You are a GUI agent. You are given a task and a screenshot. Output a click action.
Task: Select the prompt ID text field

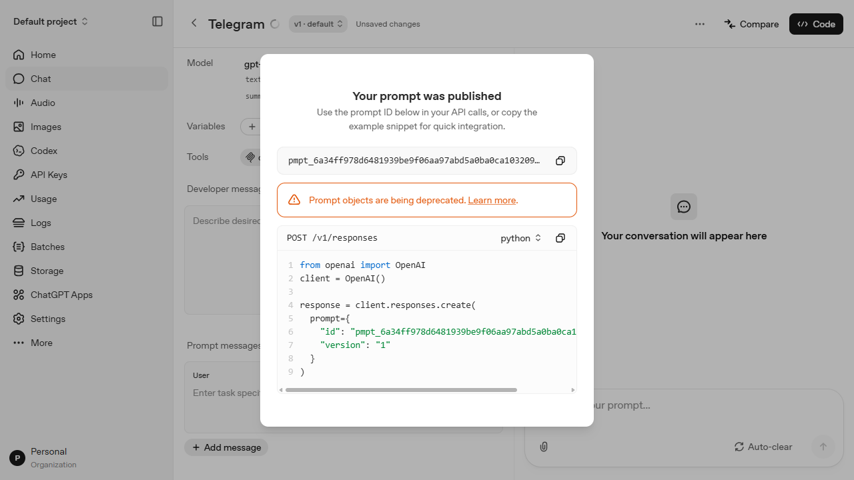click(427, 161)
